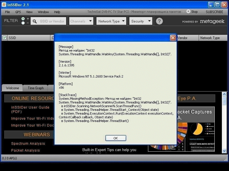Click the filter search magnifier icon
The width and height of the screenshot is (229, 171).
(35, 21)
